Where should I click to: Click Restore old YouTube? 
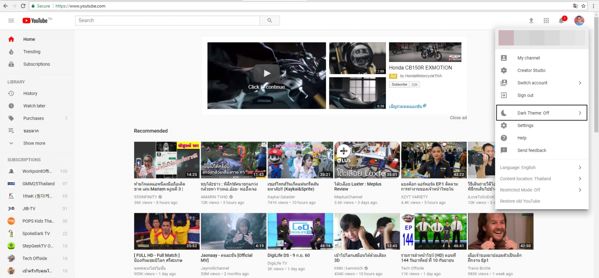tap(520, 201)
